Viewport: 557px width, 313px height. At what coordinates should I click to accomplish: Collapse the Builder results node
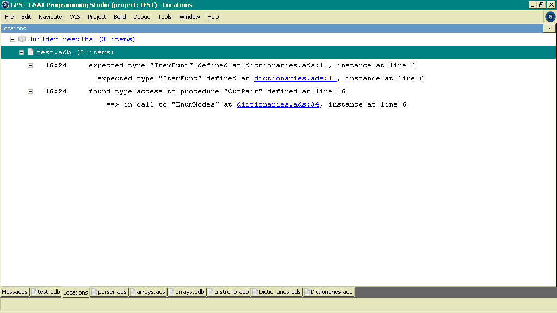click(13, 39)
